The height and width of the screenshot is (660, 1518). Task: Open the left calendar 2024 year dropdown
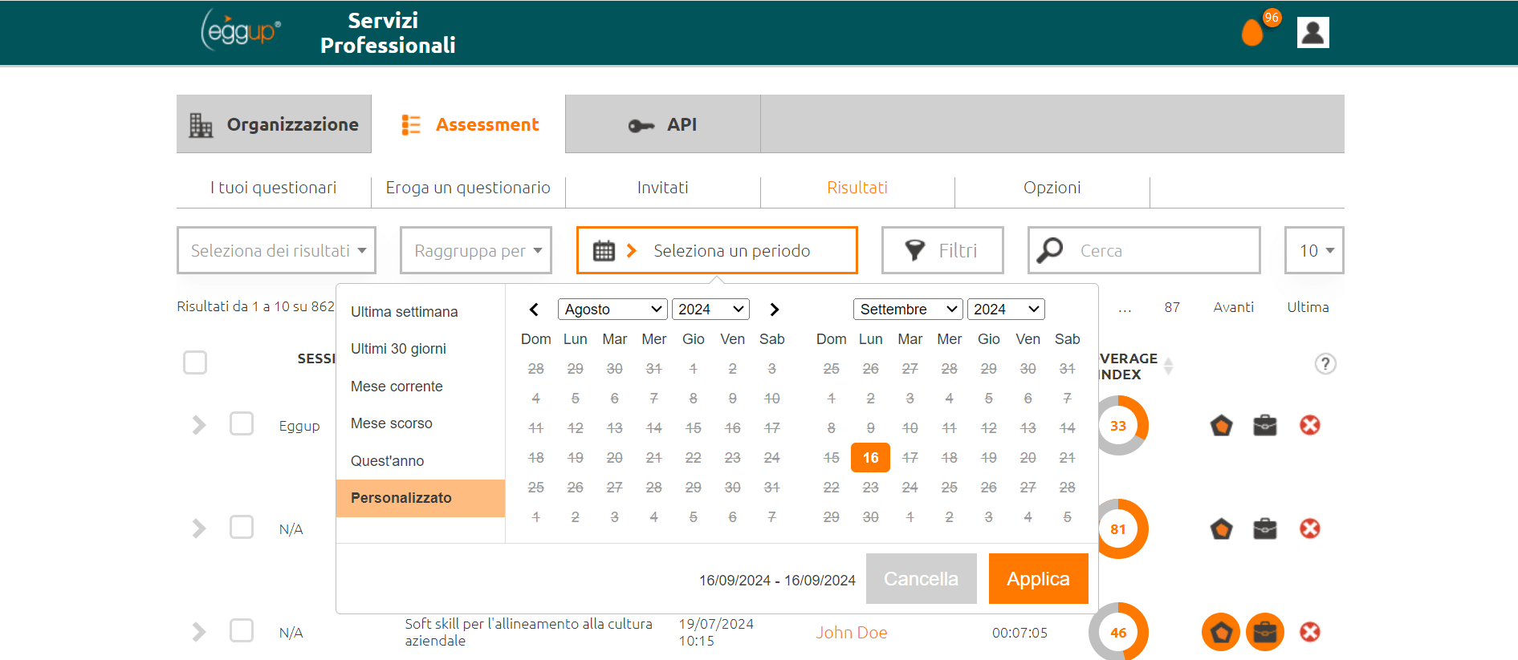coord(710,310)
